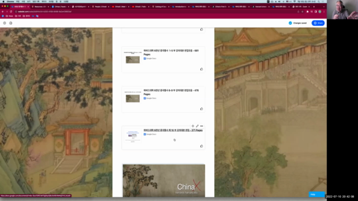Open the Apple menu
The width and height of the screenshot is (358, 201).
pyautogui.click(x=3, y=1)
